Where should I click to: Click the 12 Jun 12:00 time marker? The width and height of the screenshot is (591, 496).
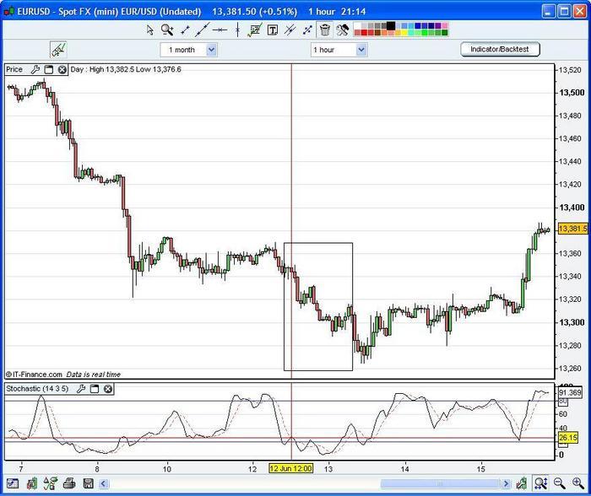pyautogui.click(x=291, y=467)
